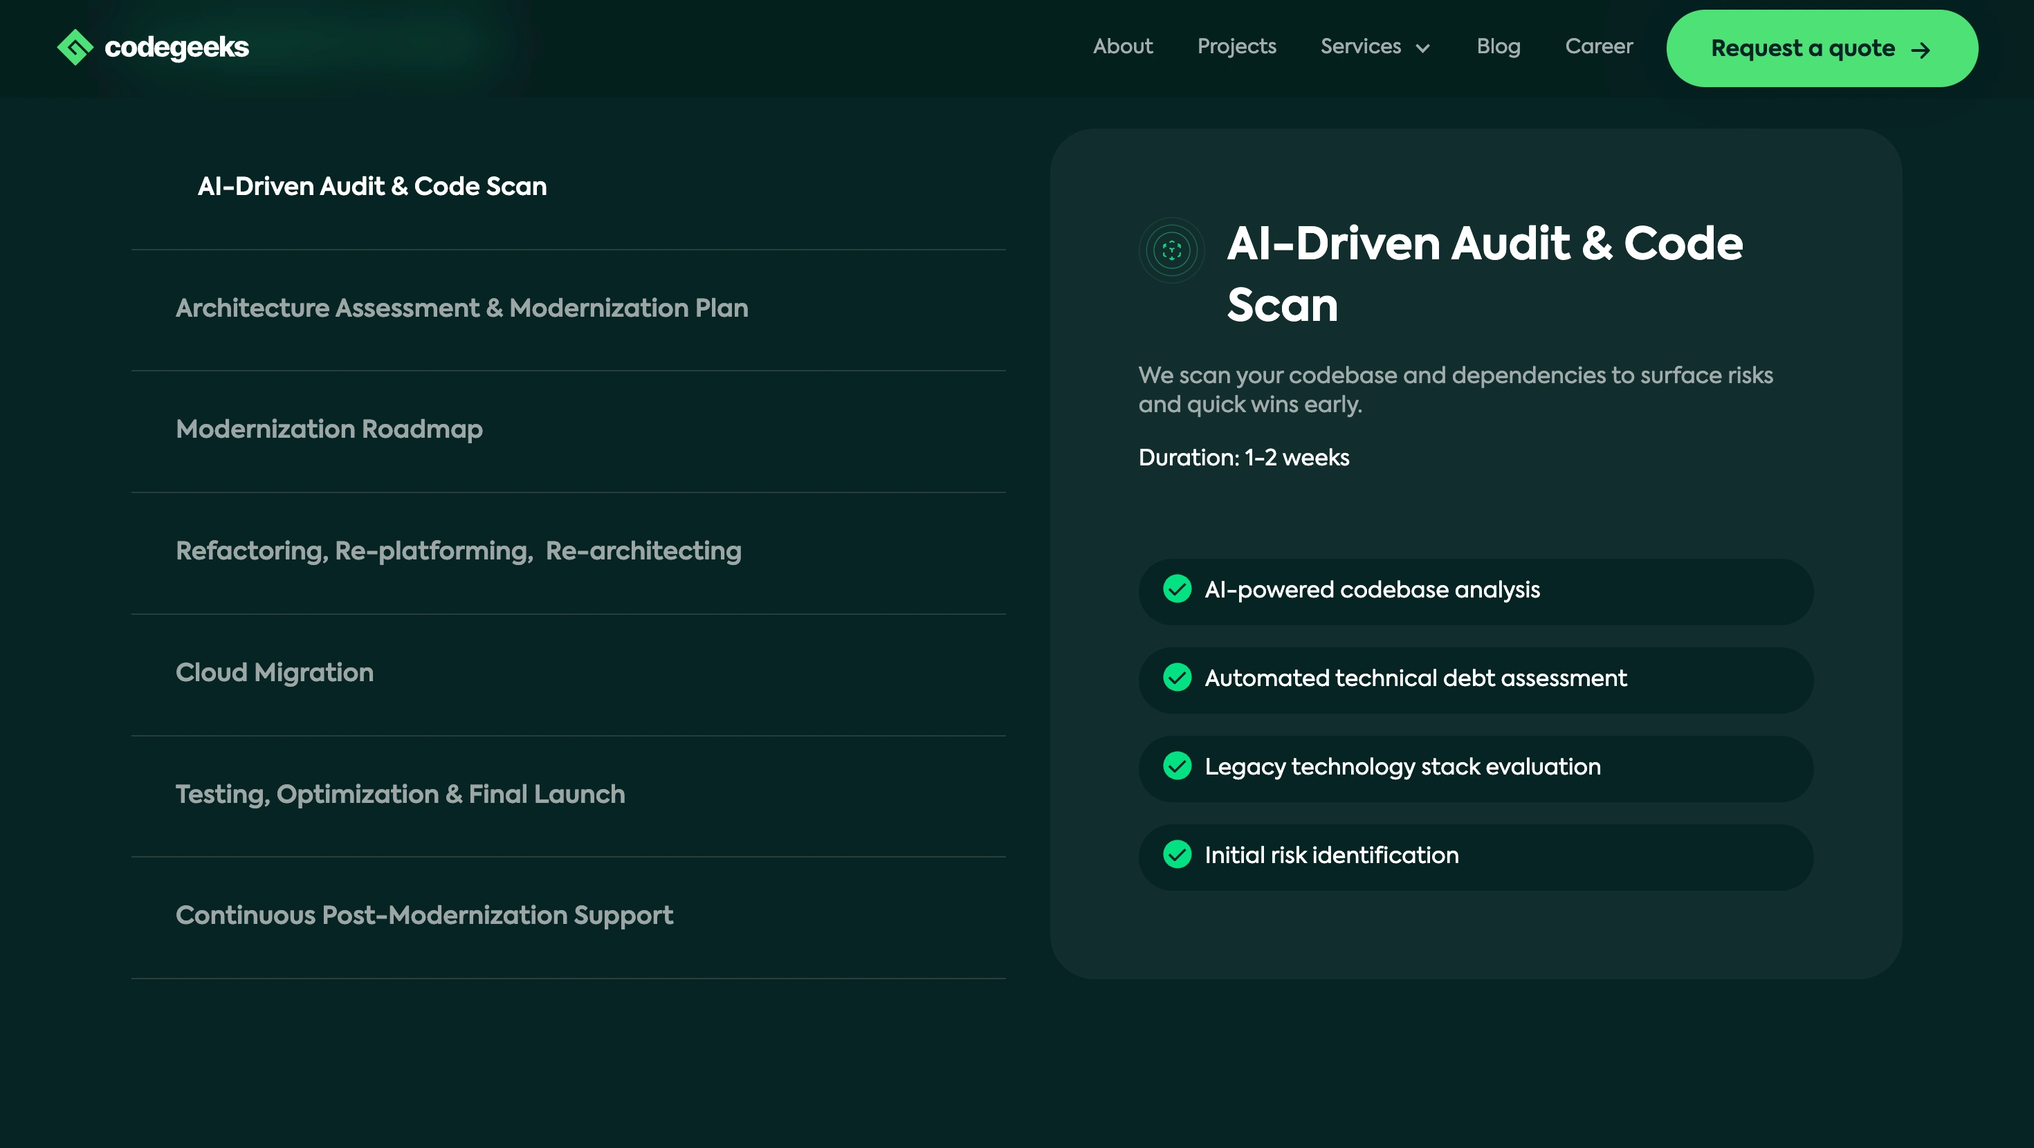Click the codegeeks diamond logo icon
The height and width of the screenshot is (1148, 2034).
75,48
